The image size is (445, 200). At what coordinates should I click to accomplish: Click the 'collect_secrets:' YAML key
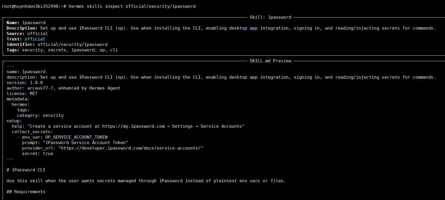pyautogui.click(x=32, y=132)
